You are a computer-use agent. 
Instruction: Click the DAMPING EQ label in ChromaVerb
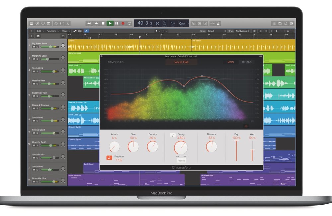tap(116, 62)
